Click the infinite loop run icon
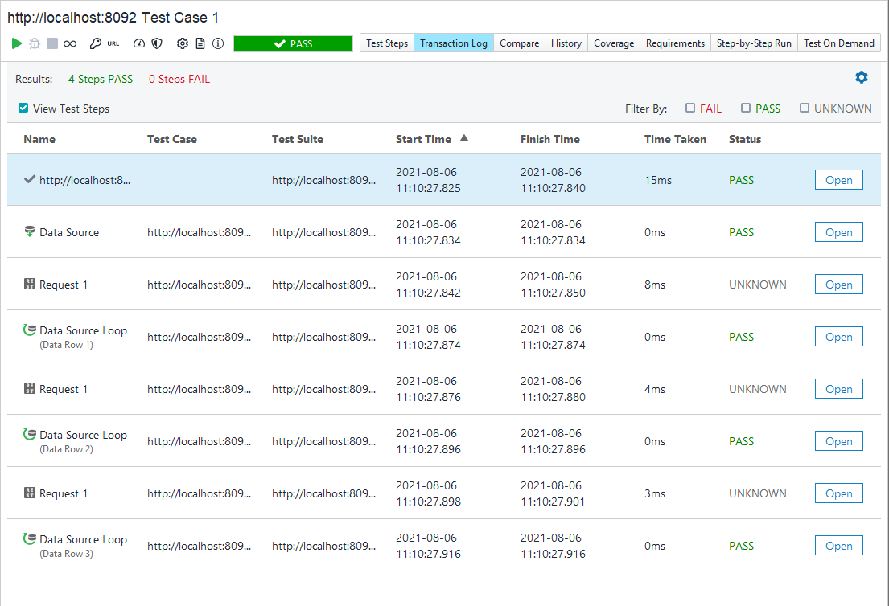This screenshot has height=606, width=889. 69,43
